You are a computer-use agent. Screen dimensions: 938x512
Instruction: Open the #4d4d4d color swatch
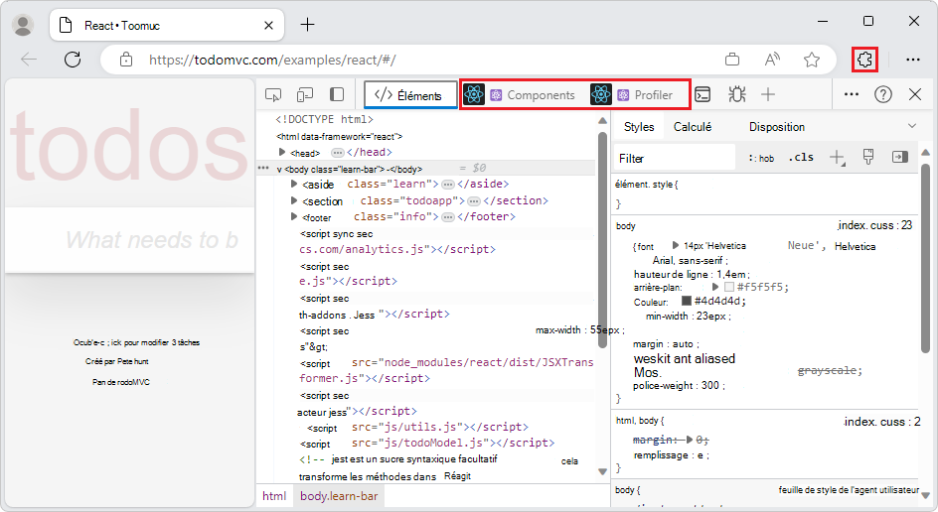[x=687, y=301]
